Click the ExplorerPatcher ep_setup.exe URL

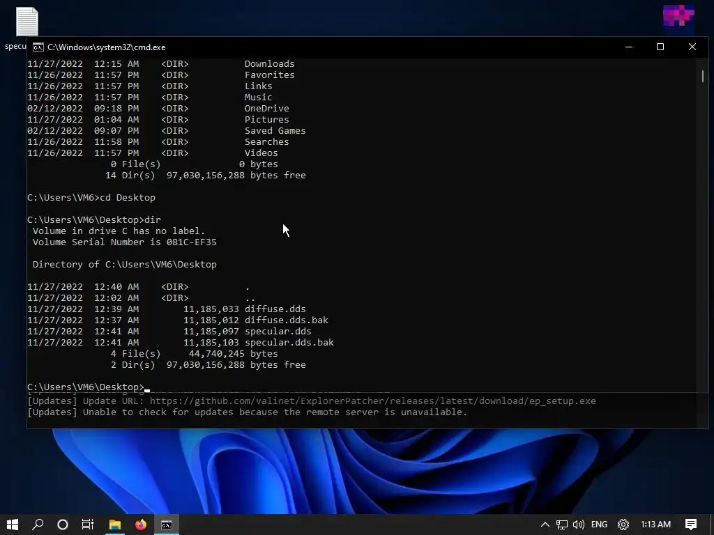pyautogui.click(x=372, y=401)
